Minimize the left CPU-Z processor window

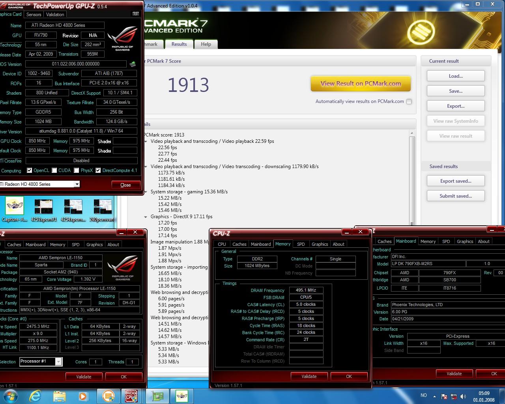tap(122, 232)
